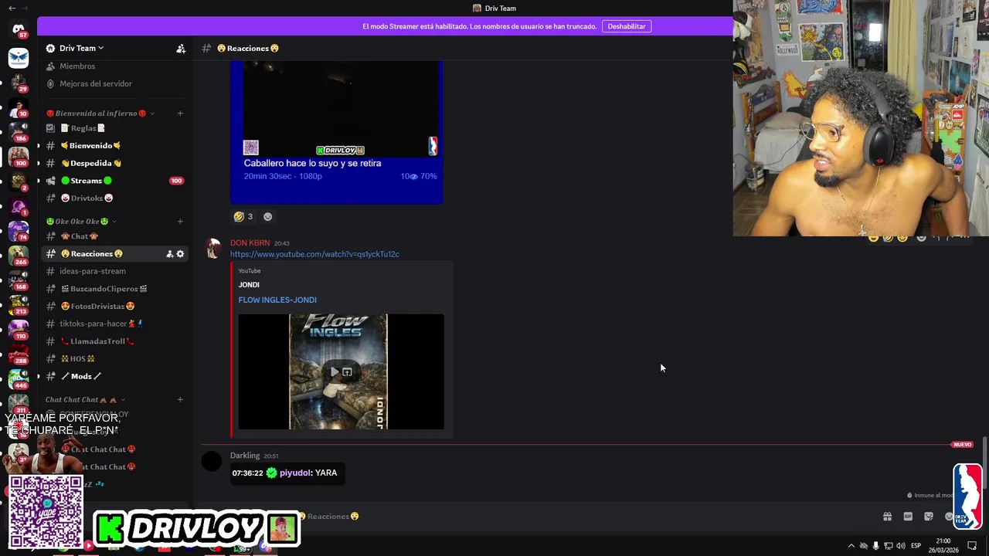The height and width of the screenshot is (556, 989).
Task: Open BuscandoCliperos channel
Action: 116,289
